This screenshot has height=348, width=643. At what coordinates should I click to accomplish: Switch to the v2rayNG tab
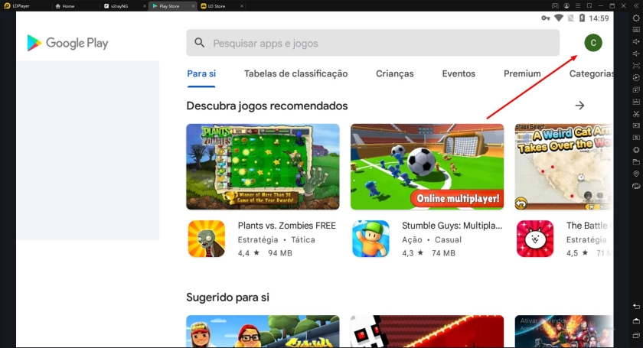116,6
